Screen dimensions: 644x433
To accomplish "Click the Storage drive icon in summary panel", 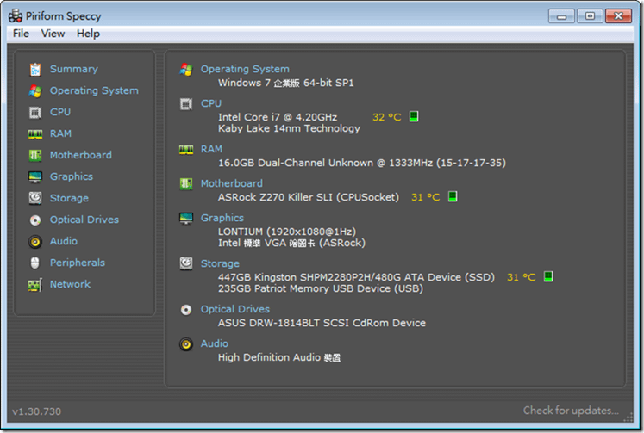I will pyautogui.click(x=186, y=263).
